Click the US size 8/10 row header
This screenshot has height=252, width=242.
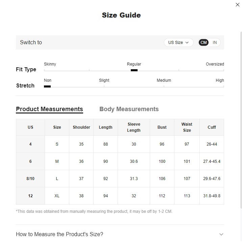30,179
